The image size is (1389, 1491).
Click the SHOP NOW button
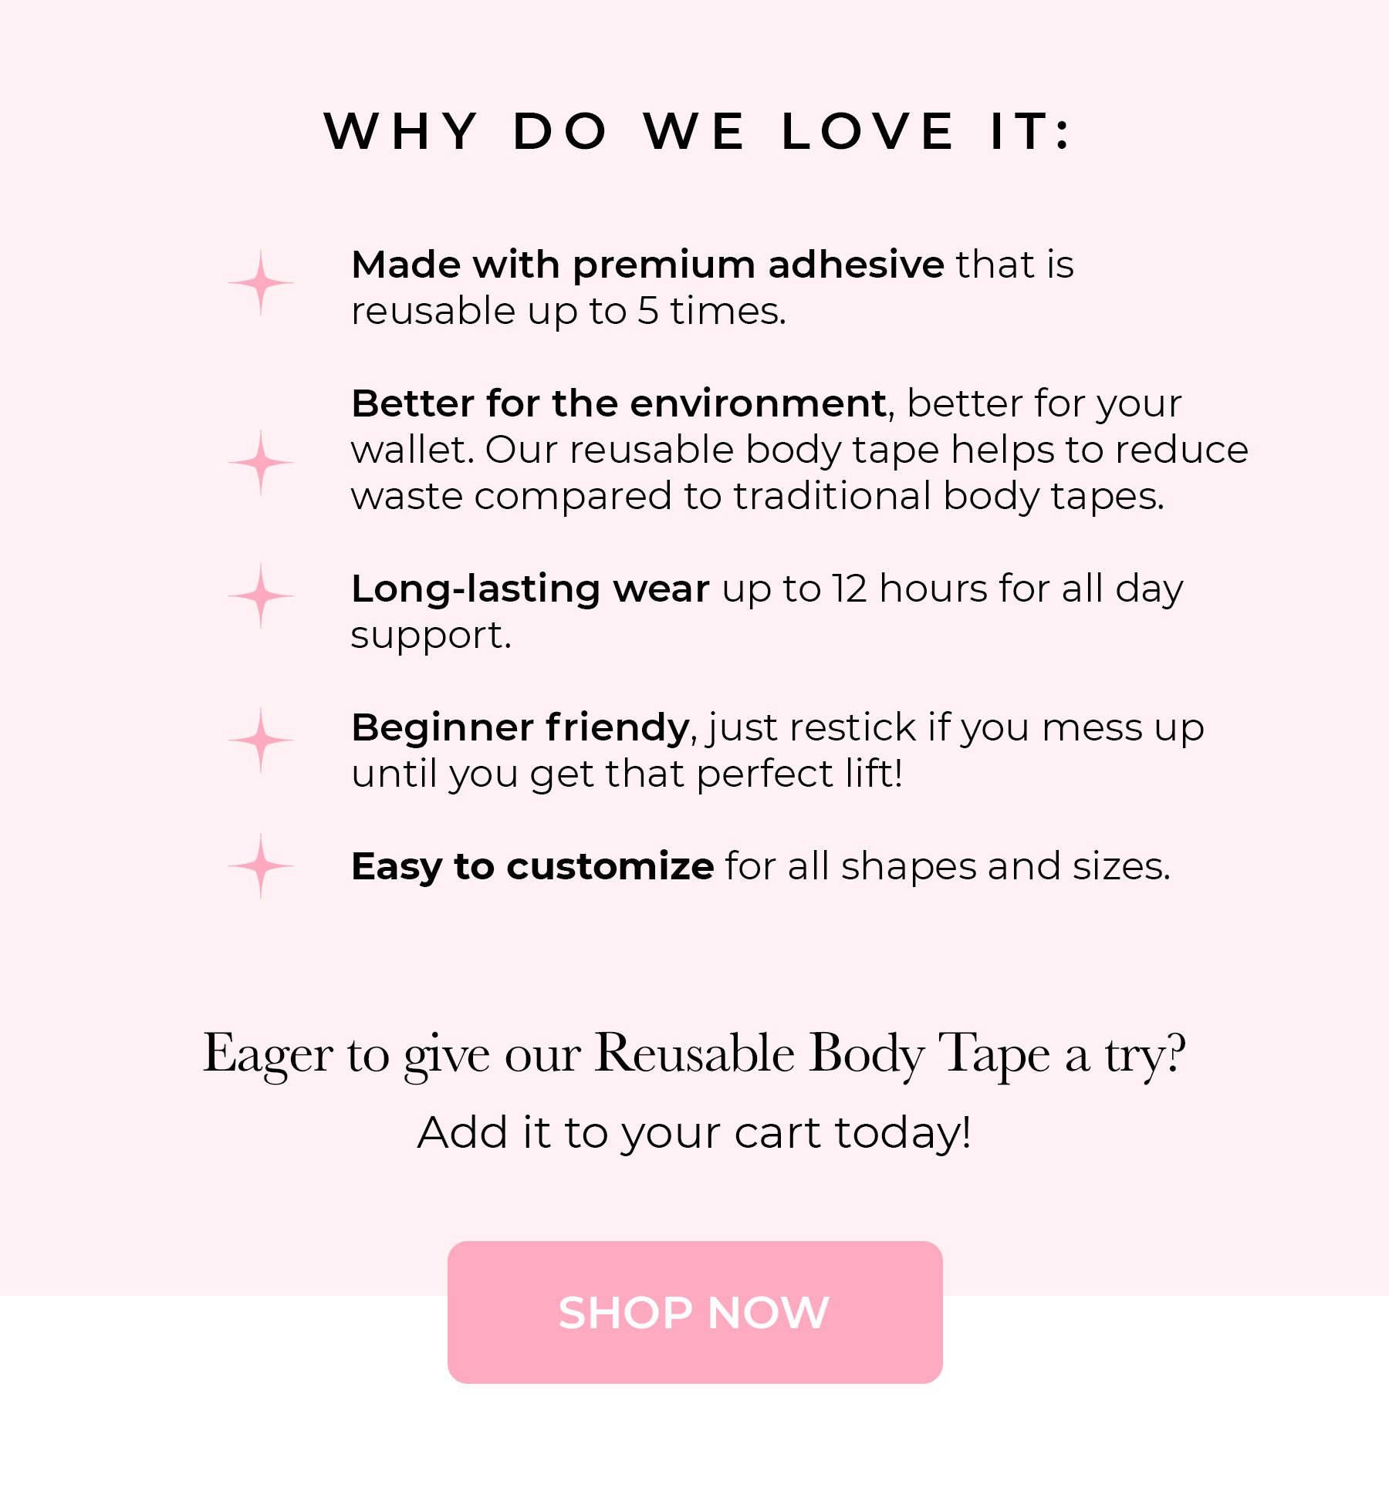[694, 1312]
